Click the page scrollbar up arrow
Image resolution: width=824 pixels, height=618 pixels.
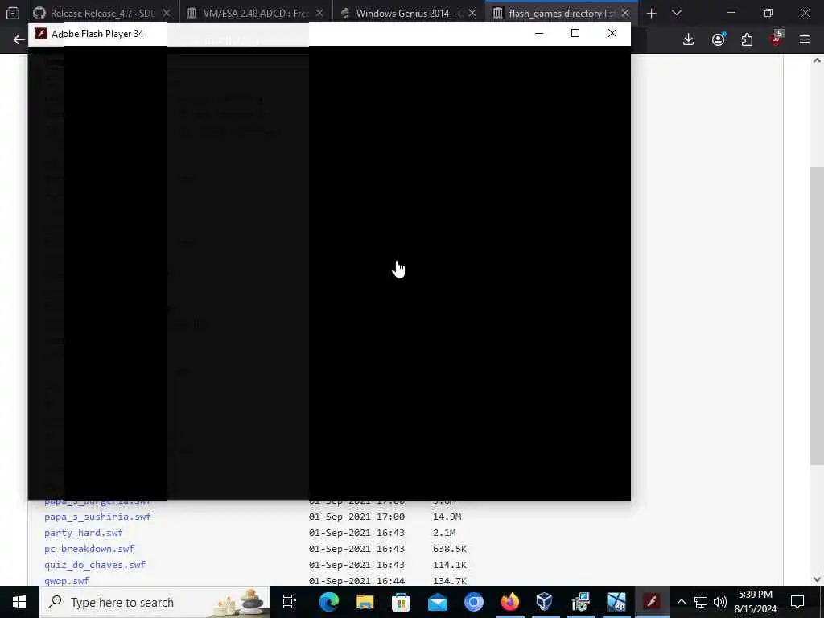tap(817, 60)
